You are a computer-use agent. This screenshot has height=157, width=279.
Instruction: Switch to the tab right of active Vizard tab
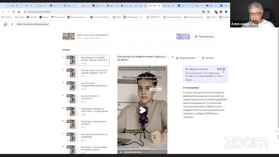click(168, 6)
